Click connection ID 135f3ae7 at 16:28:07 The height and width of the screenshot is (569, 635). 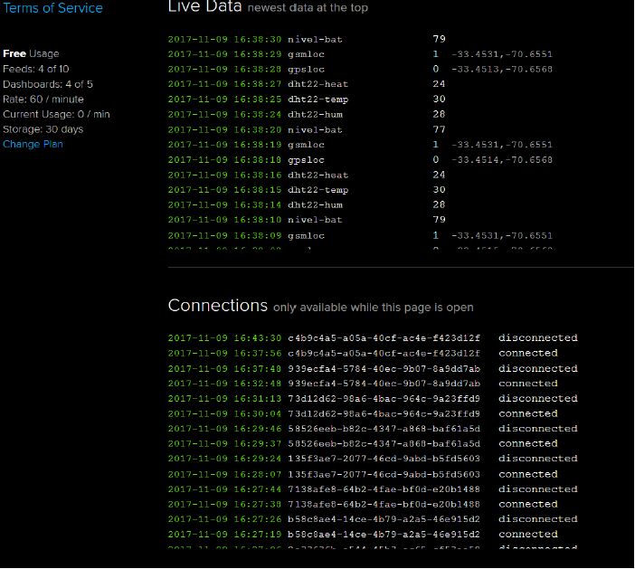(x=384, y=474)
